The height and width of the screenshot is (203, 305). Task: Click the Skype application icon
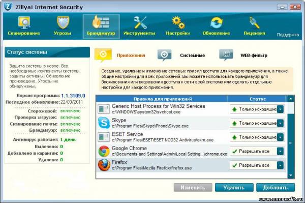[x=104, y=123]
